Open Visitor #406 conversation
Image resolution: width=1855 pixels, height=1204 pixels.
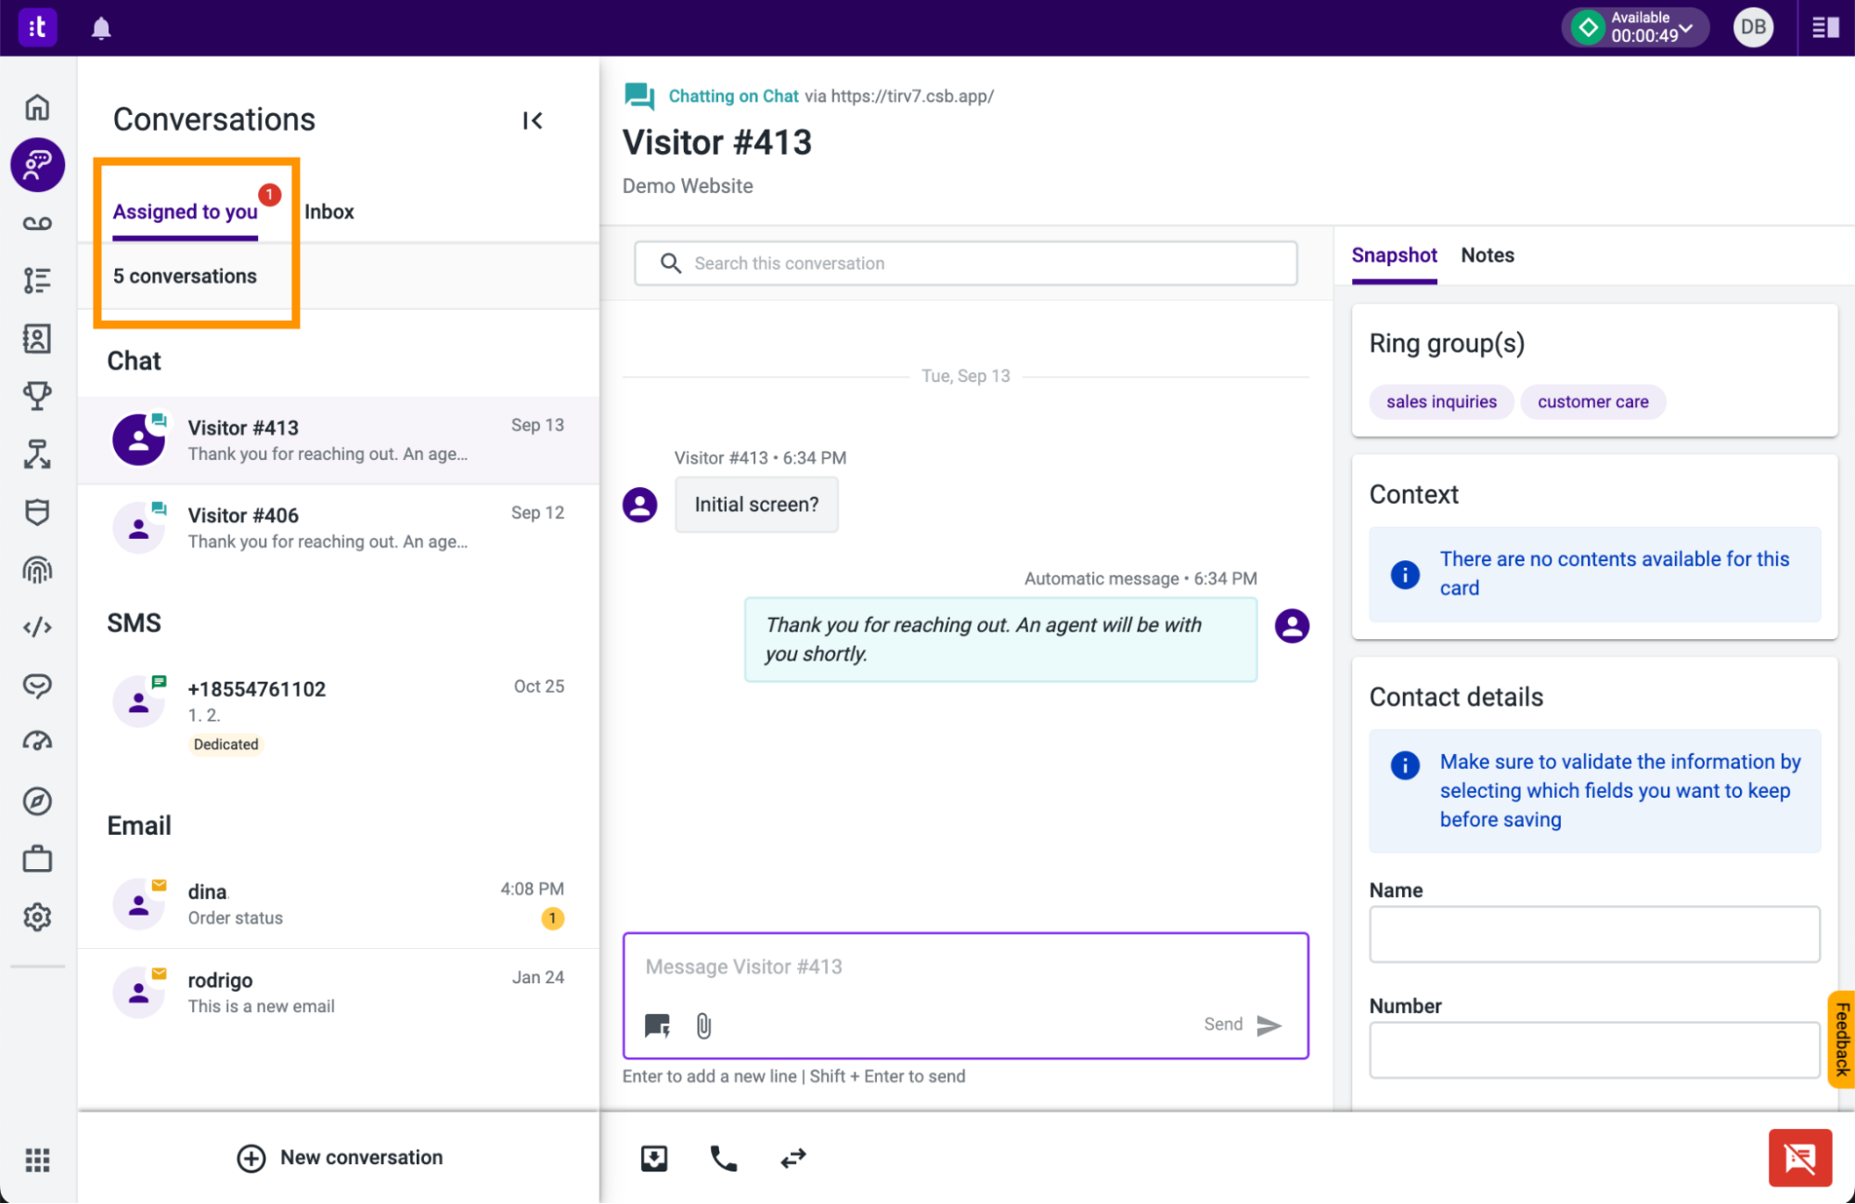[x=339, y=528]
